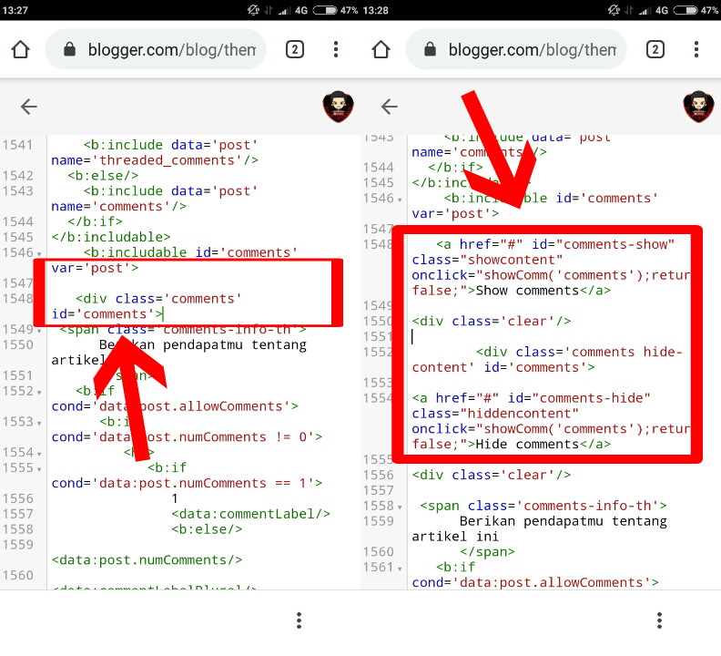Collapse code at line 1546 in right editor
Screen dimensions: 721x656
point(400,200)
